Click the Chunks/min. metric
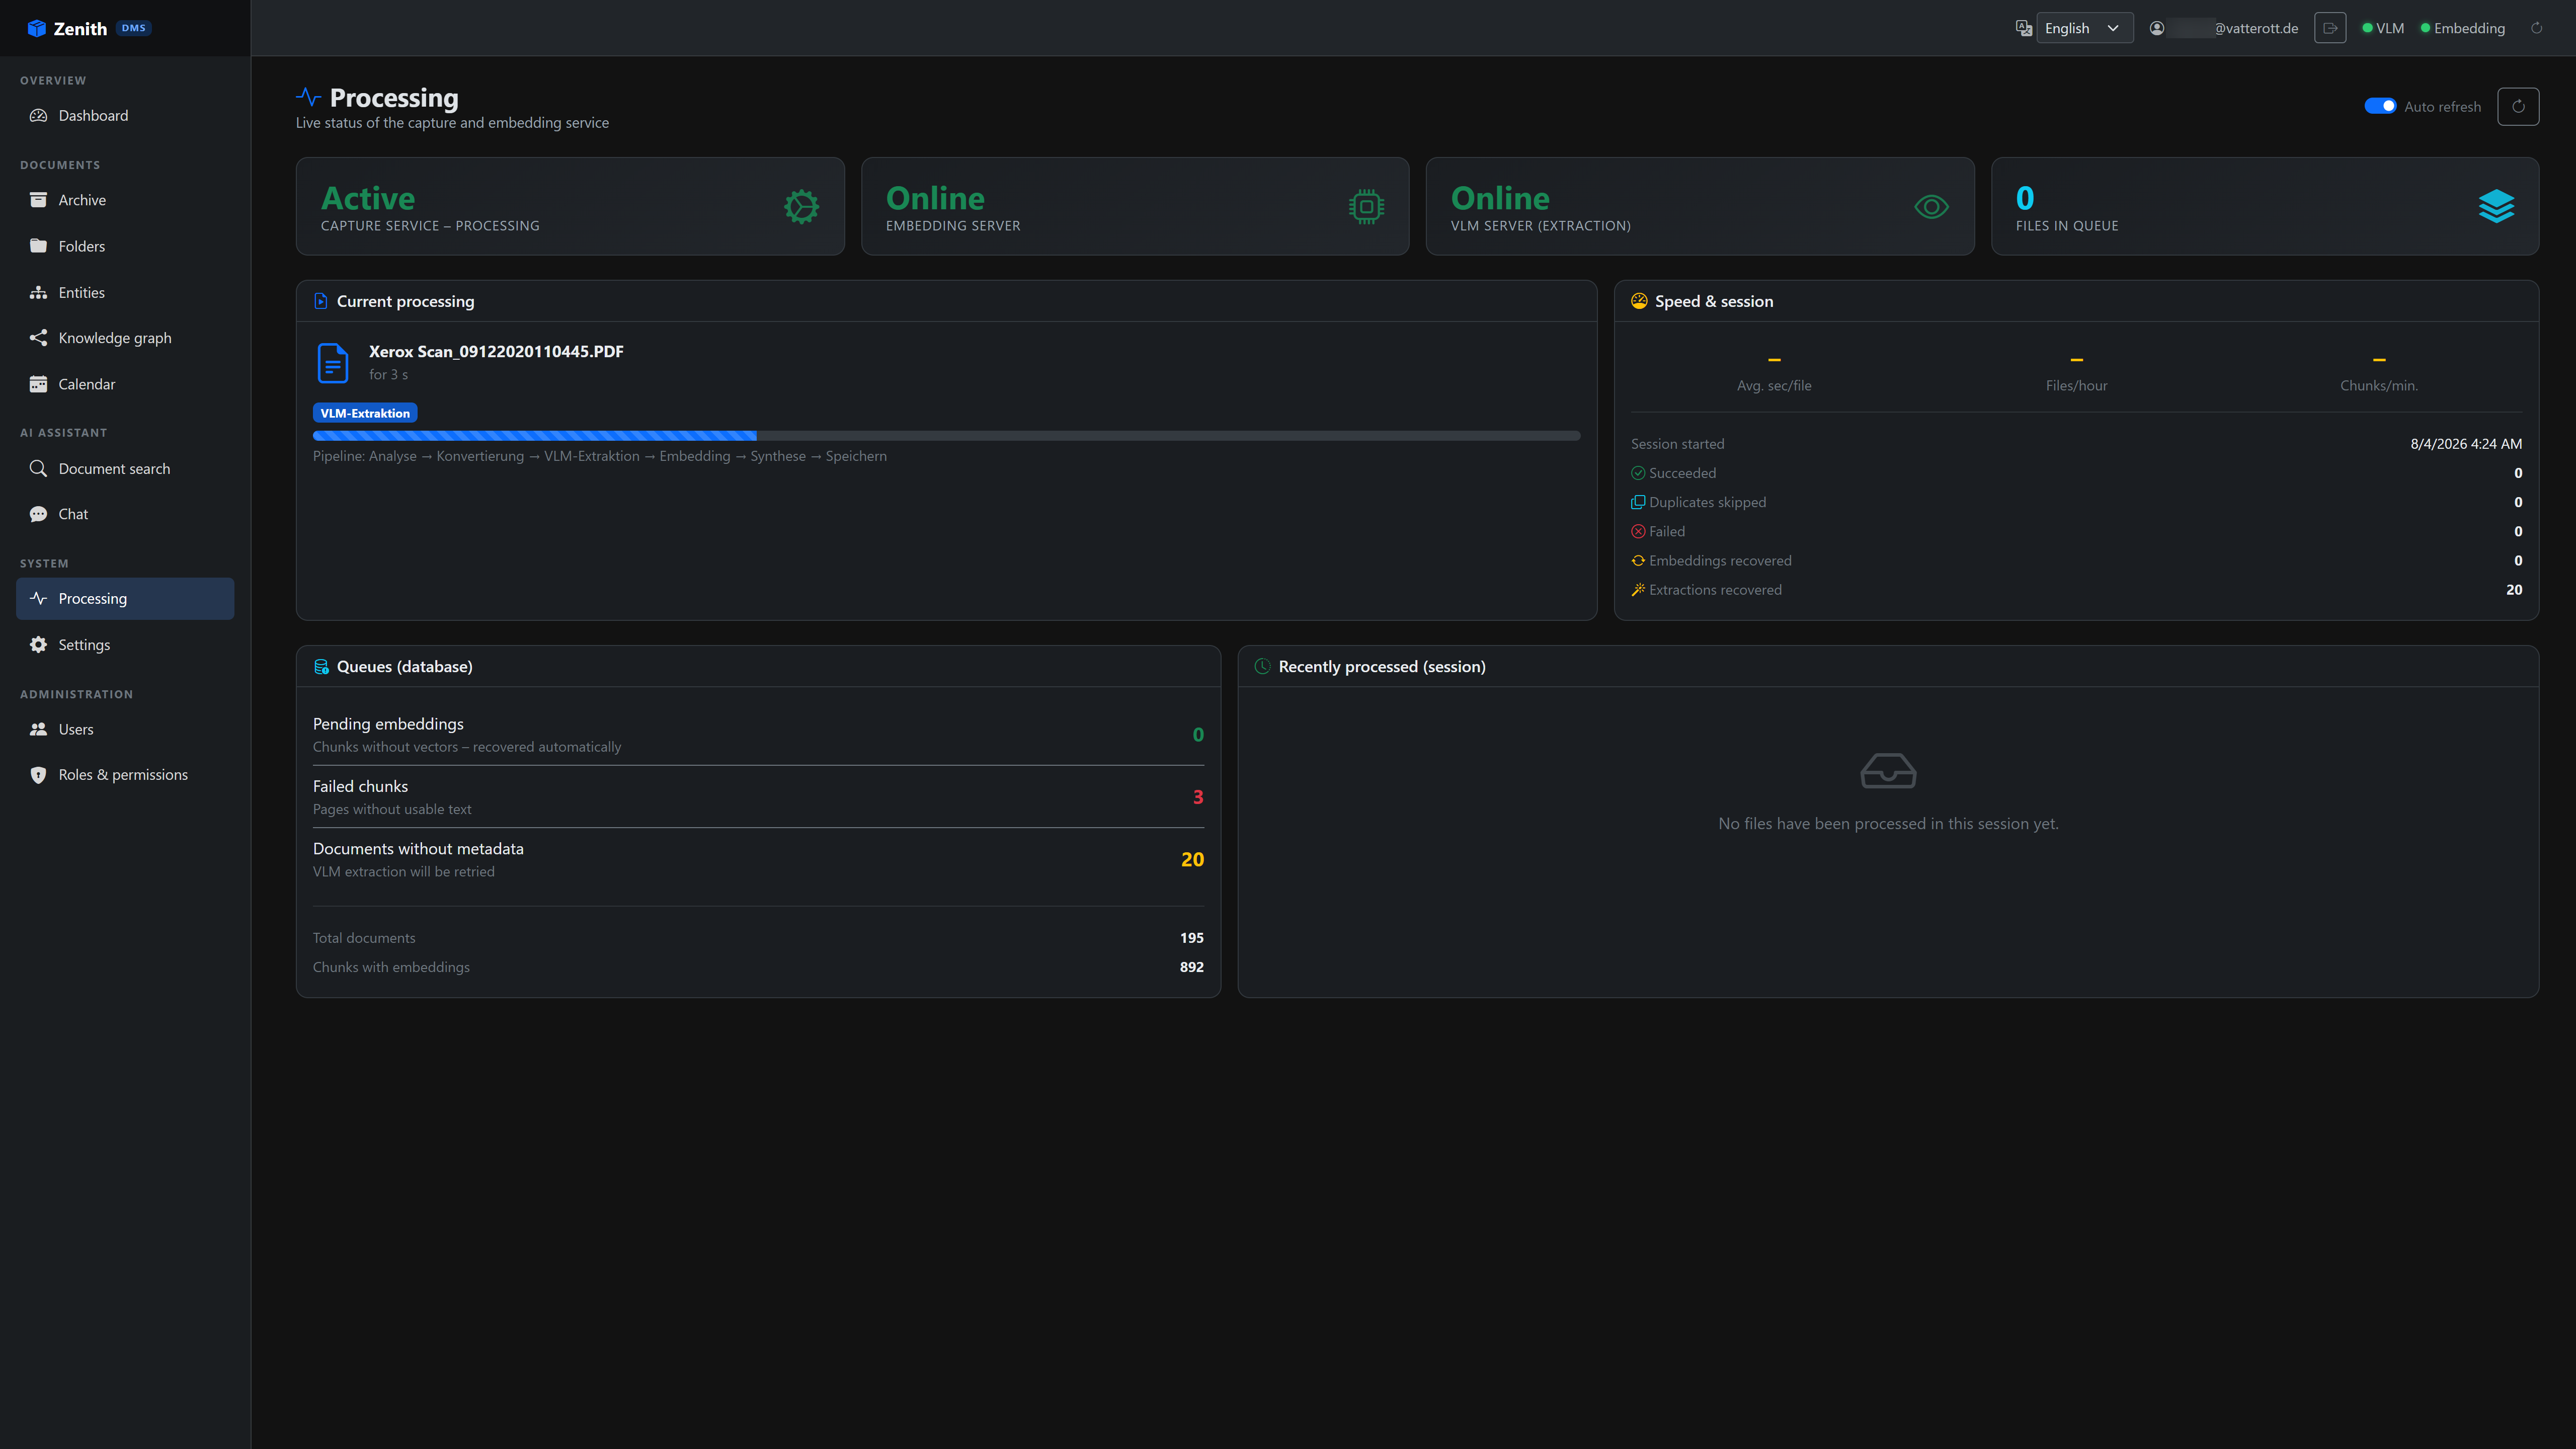Screen dimensions: 2576x1449 [2379, 372]
